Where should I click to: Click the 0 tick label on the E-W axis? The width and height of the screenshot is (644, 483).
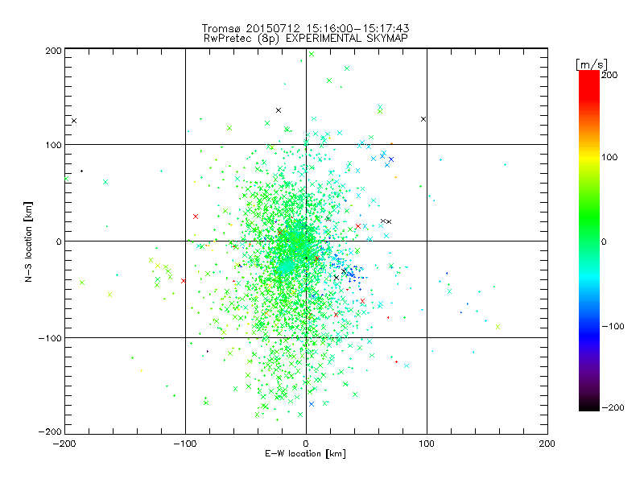point(306,444)
